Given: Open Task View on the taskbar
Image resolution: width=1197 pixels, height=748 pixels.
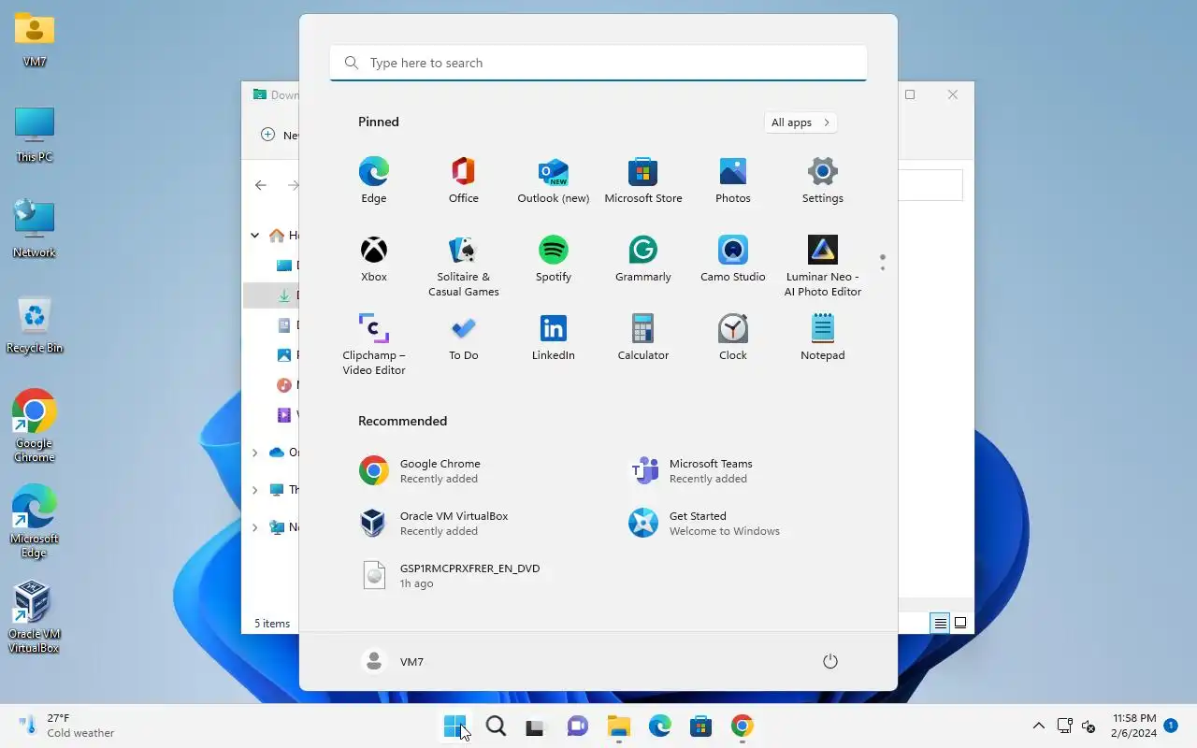Looking at the screenshot, I should click(535, 726).
